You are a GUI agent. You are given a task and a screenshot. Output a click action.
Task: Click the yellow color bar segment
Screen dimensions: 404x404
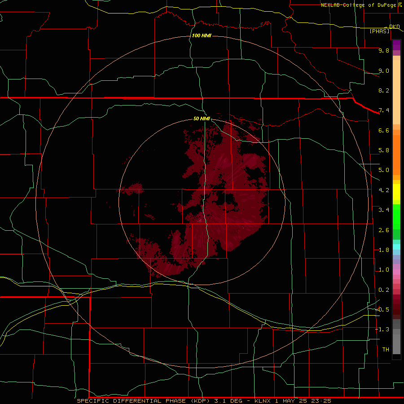[x=396, y=192]
